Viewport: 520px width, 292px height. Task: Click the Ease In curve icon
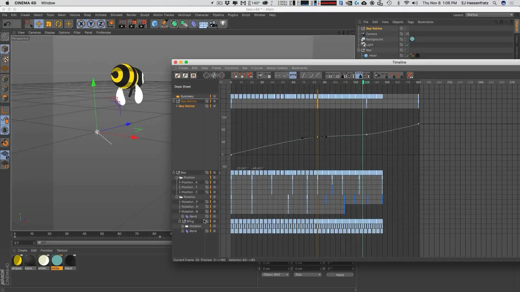pos(311,75)
